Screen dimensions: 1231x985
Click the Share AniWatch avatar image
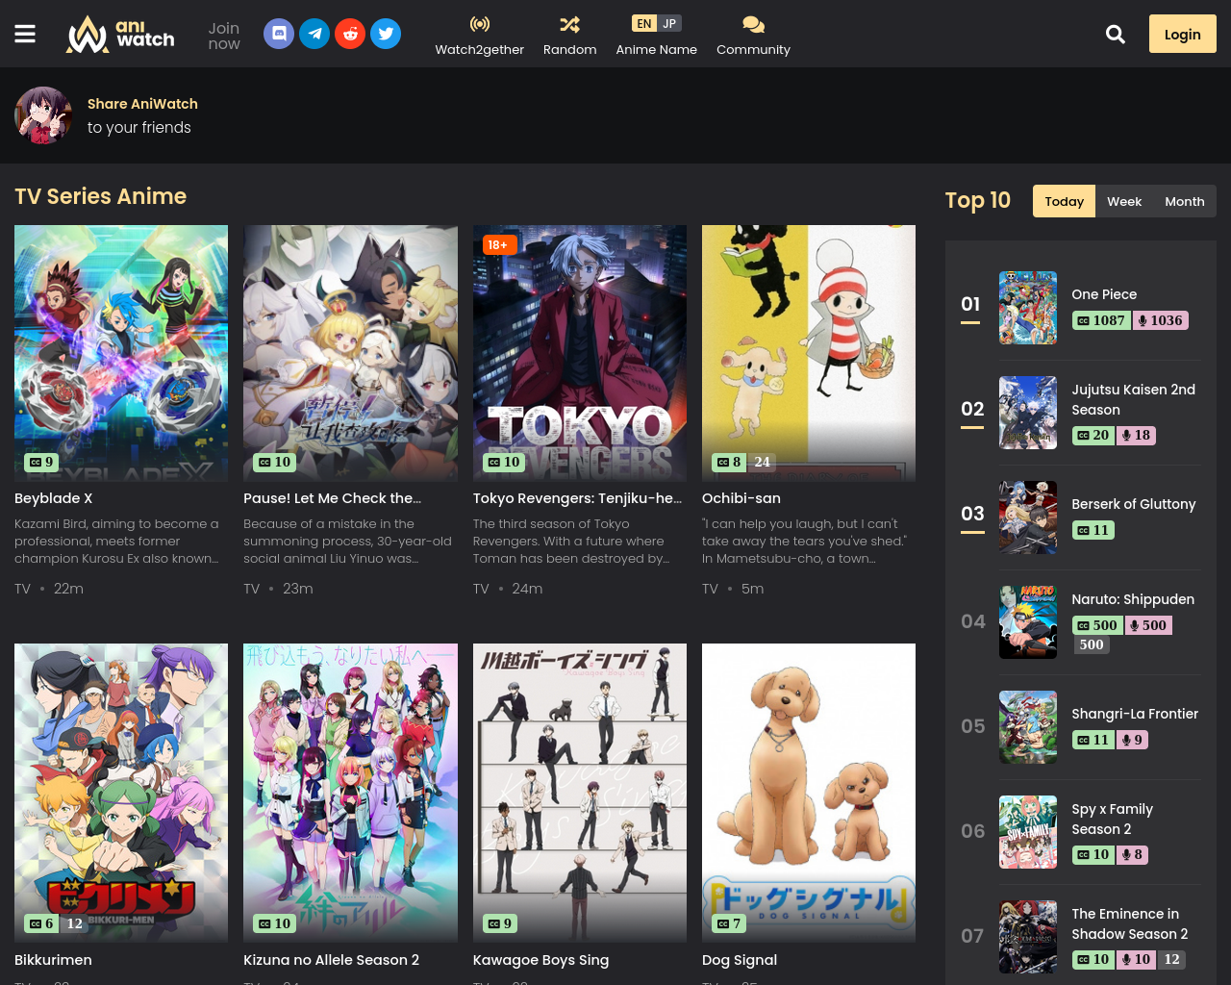tap(43, 115)
